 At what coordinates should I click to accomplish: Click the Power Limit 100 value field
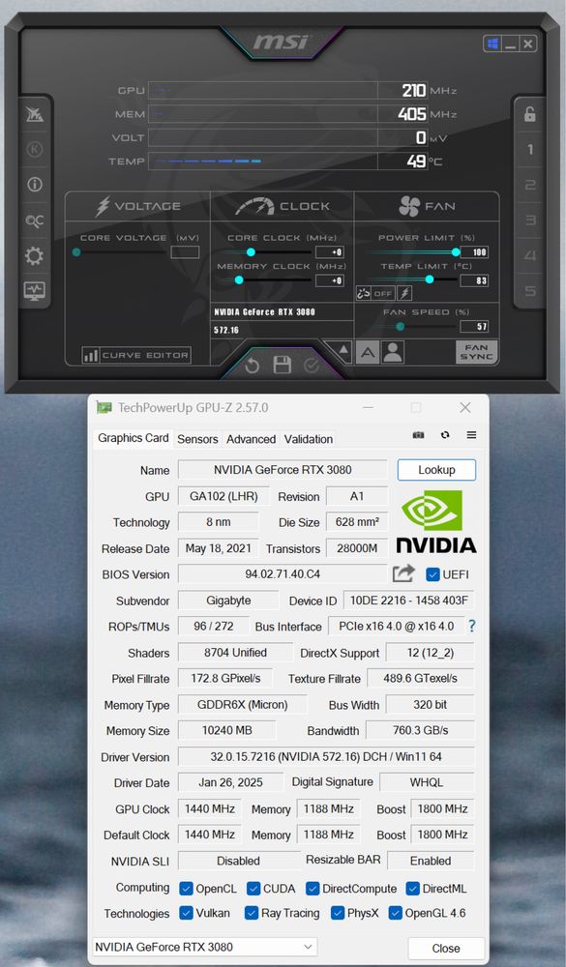(475, 252)
